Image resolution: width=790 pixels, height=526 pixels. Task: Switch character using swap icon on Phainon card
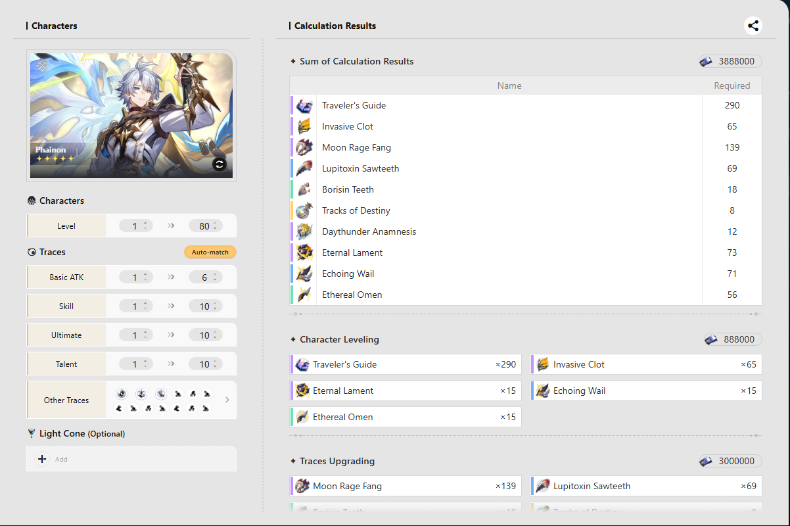pos(220,164)
